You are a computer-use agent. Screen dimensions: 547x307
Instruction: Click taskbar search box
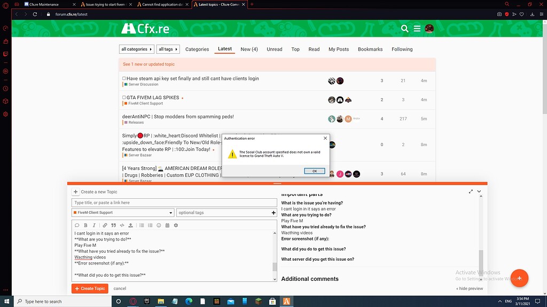[63, 302]
